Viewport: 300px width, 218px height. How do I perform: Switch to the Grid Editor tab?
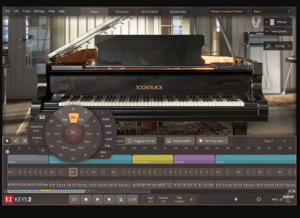pos(150,11)
